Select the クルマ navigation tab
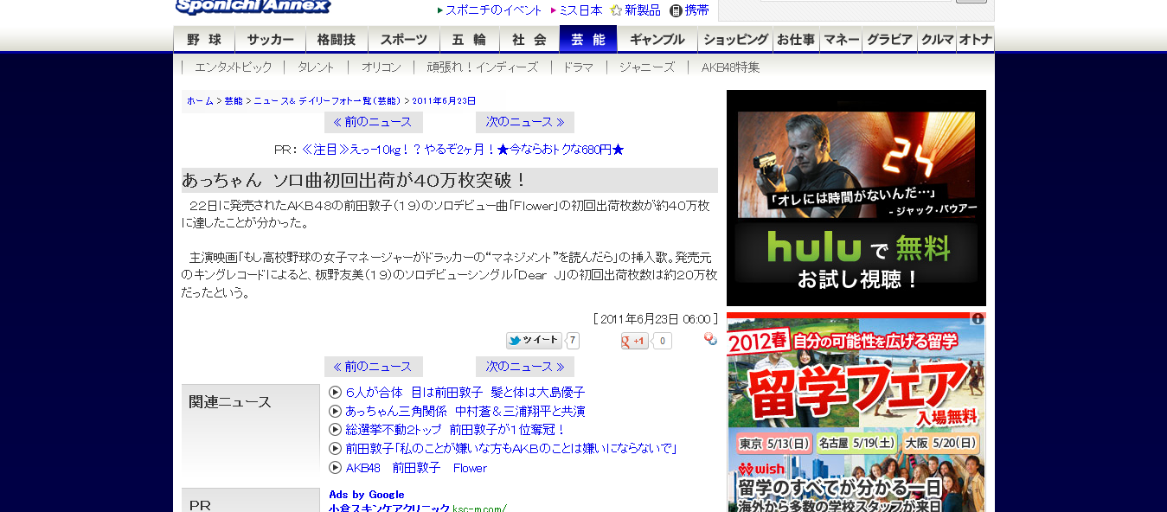 point(937,40)
